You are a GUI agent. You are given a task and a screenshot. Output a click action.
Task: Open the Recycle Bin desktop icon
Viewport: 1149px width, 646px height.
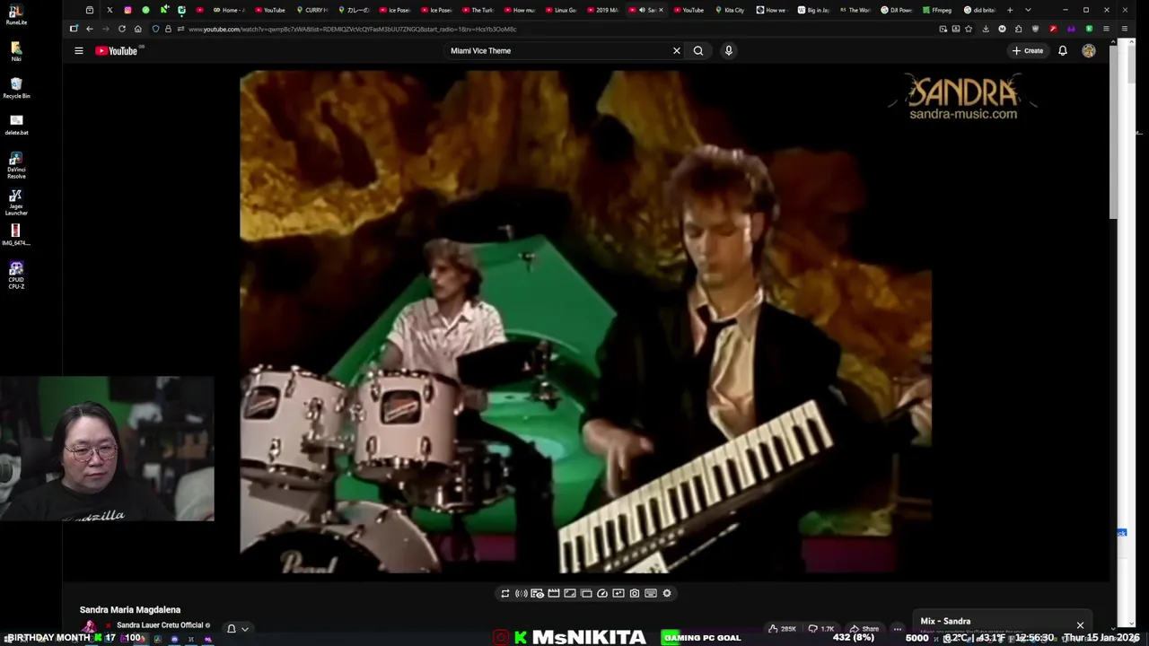(16, 87)
